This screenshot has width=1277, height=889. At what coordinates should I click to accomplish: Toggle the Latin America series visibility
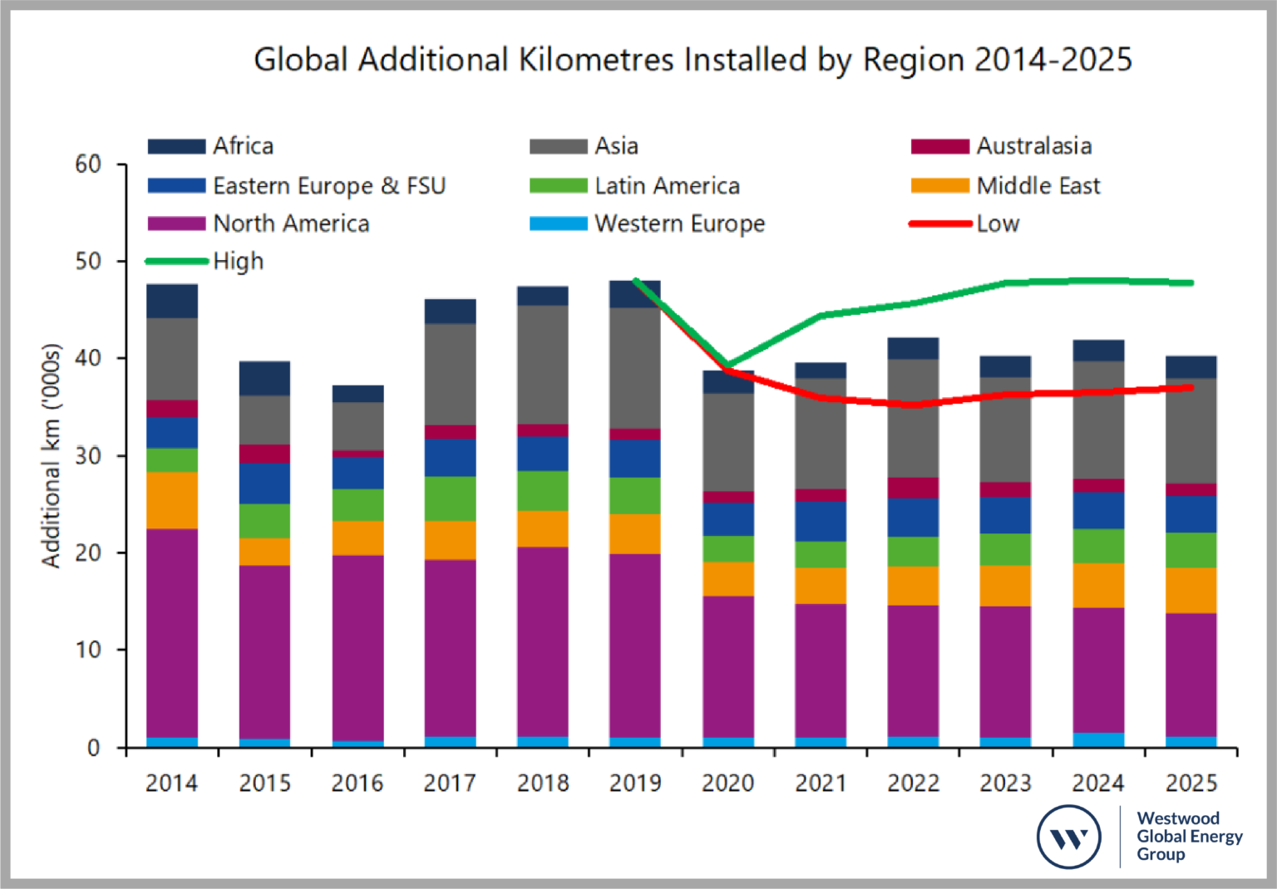[558, 185]
